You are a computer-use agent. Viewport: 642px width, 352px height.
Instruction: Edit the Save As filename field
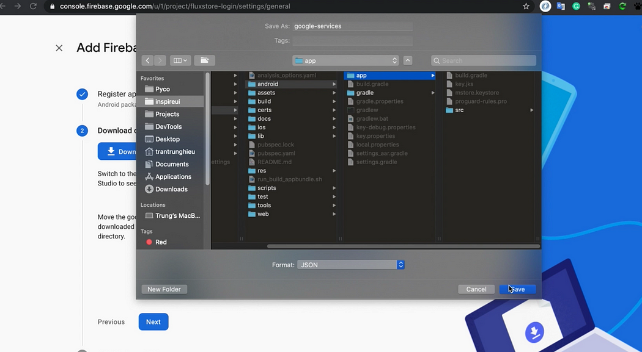352,27
